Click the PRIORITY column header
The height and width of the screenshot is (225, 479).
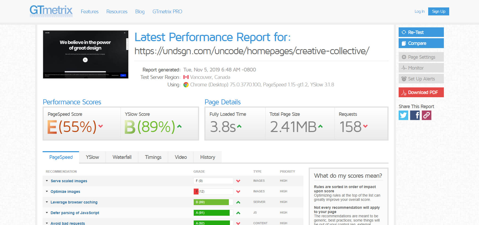tap(287, 172)
